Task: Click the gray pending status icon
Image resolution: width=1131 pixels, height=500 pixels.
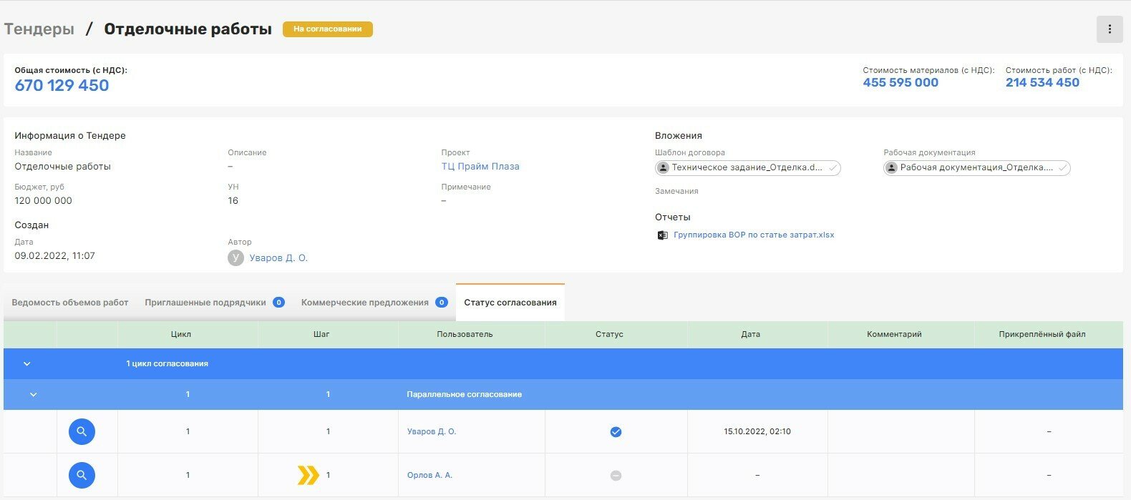Action: tap(616, 476)
